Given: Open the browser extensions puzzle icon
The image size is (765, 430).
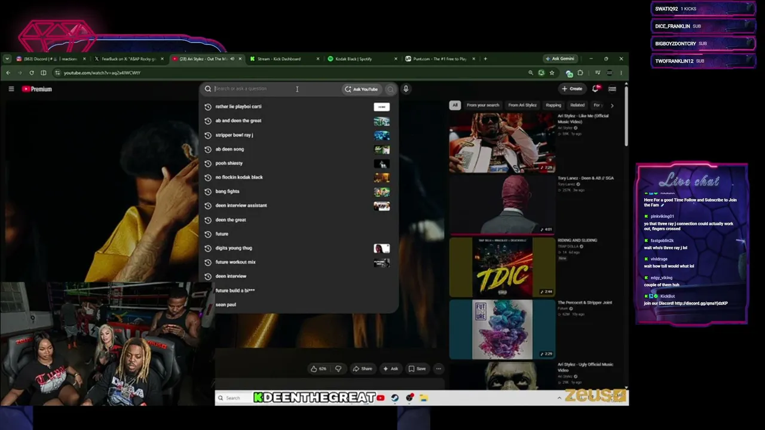Looking at the screenshot, I should pos(580,73).
